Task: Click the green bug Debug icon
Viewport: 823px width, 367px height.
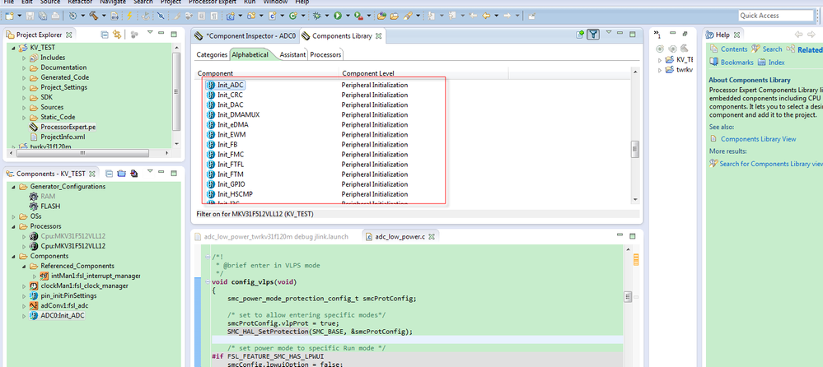Action: (317, 16)
